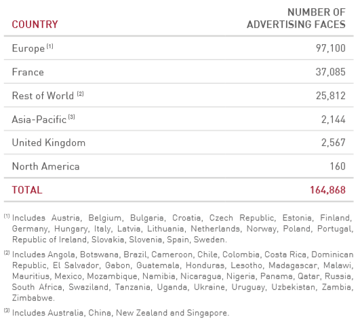Screen dimensions: 358x325
Task: Select the Europe row label
Action: click(x=28, y=48)
